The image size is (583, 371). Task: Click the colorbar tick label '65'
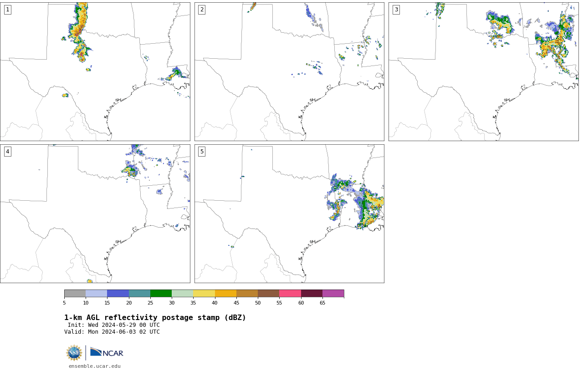322,303
